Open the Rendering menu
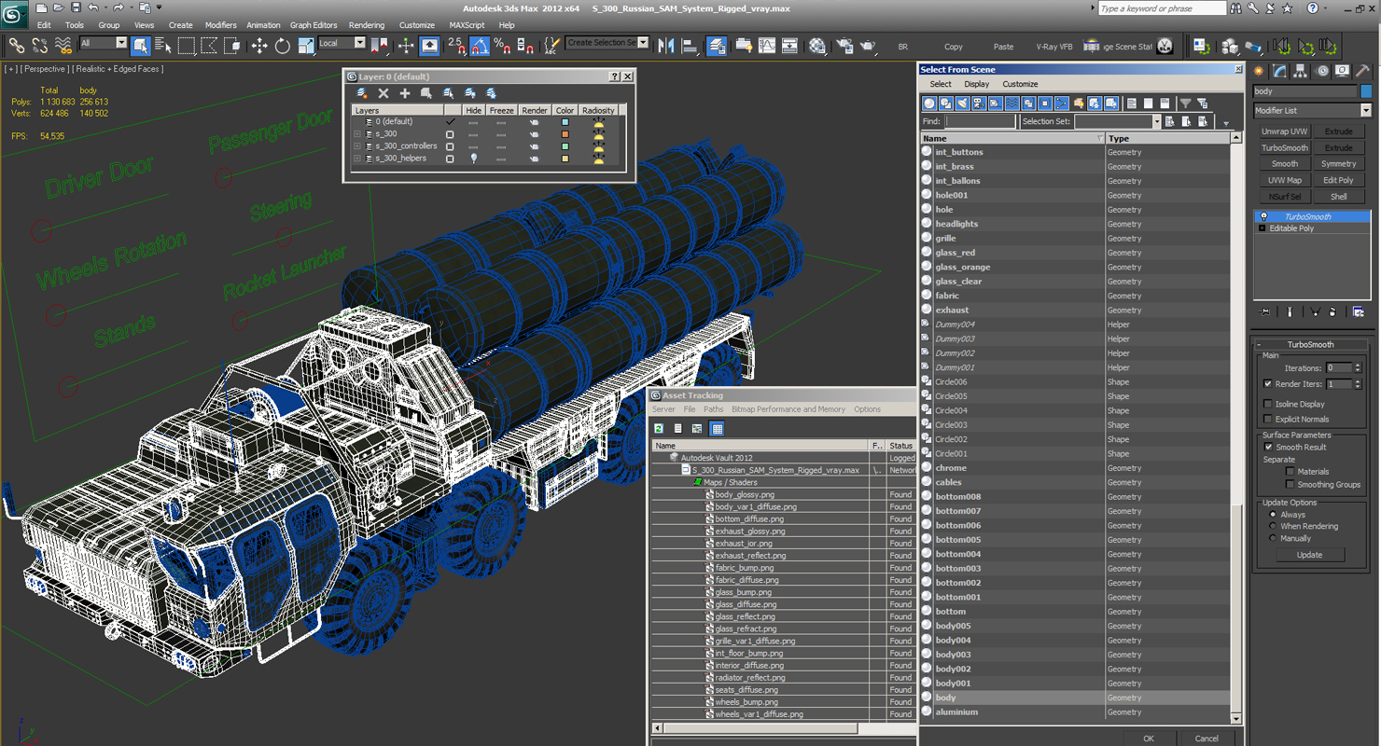The height and width of the screenshot is (746, 1381). coord(367,25)
